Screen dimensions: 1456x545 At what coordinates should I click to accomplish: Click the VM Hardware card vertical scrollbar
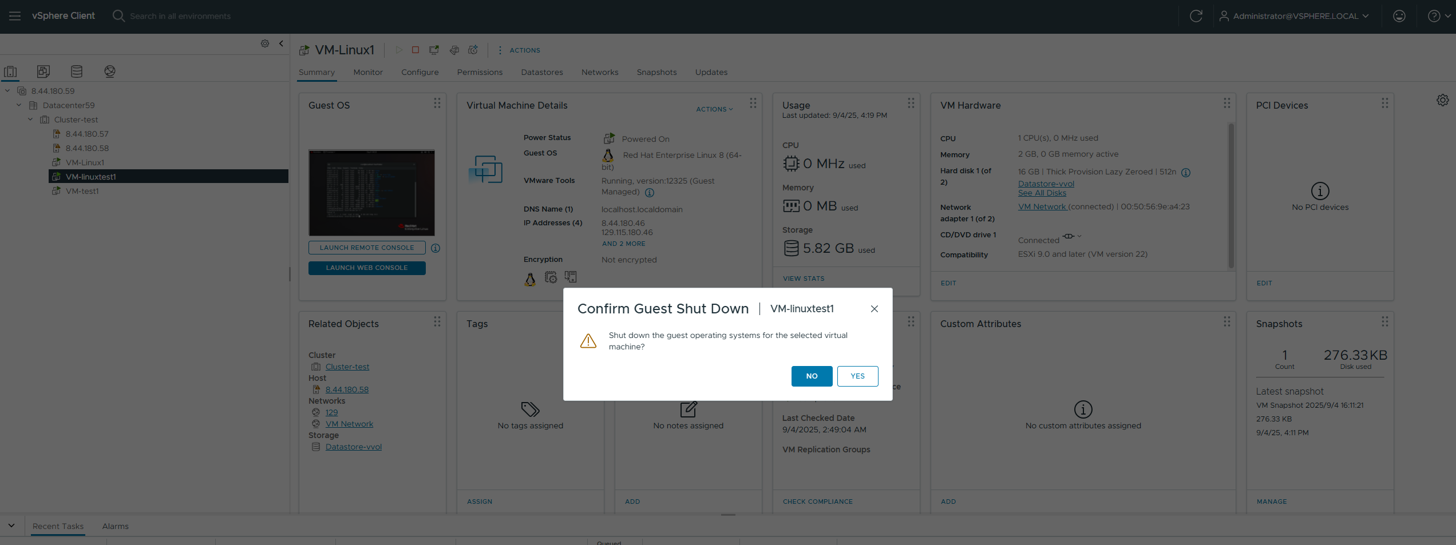(1231, 196)
